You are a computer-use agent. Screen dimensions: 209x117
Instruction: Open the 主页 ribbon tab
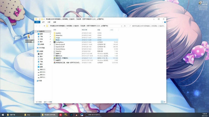tap(43, 22)
